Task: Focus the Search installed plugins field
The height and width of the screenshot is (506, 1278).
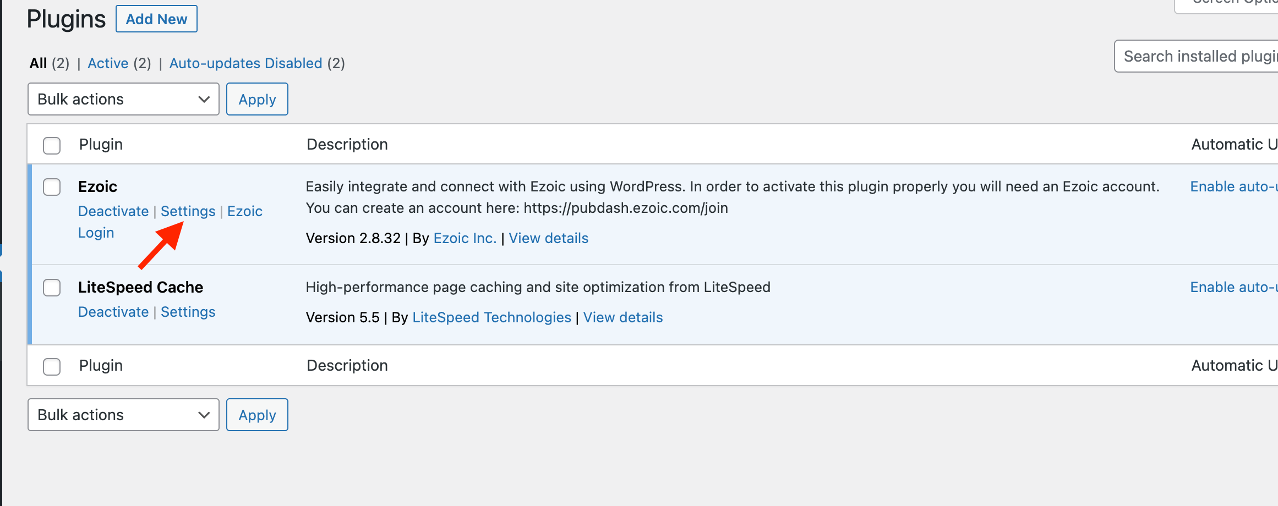Action: pyautogui.click(x=1196, y=56)
